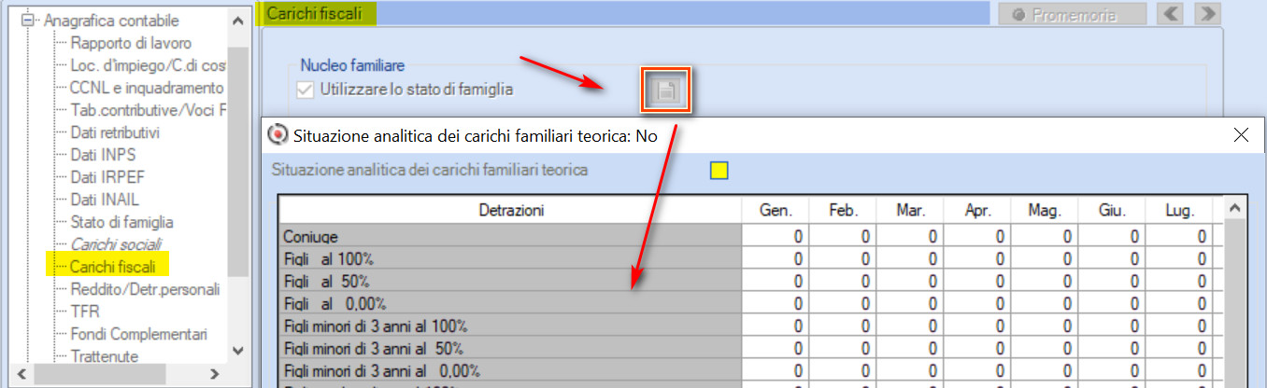Click the Giu. column header
This screenshot has height=388, width=1267.
(x=1112, y=211)
